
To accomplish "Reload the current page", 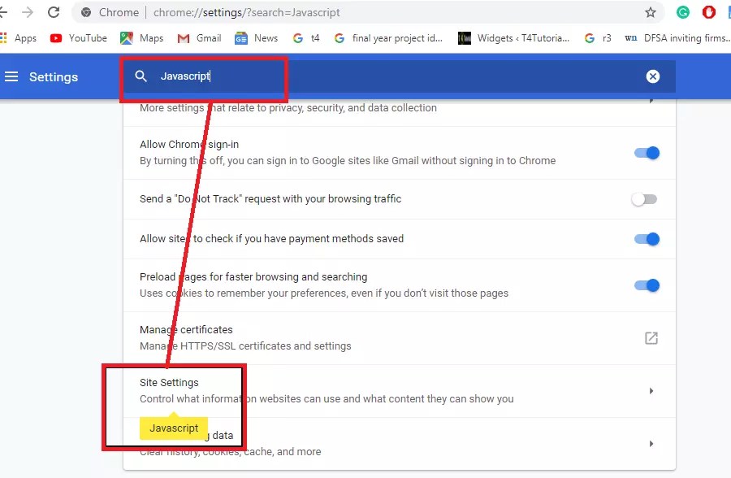I will [54, 12].
